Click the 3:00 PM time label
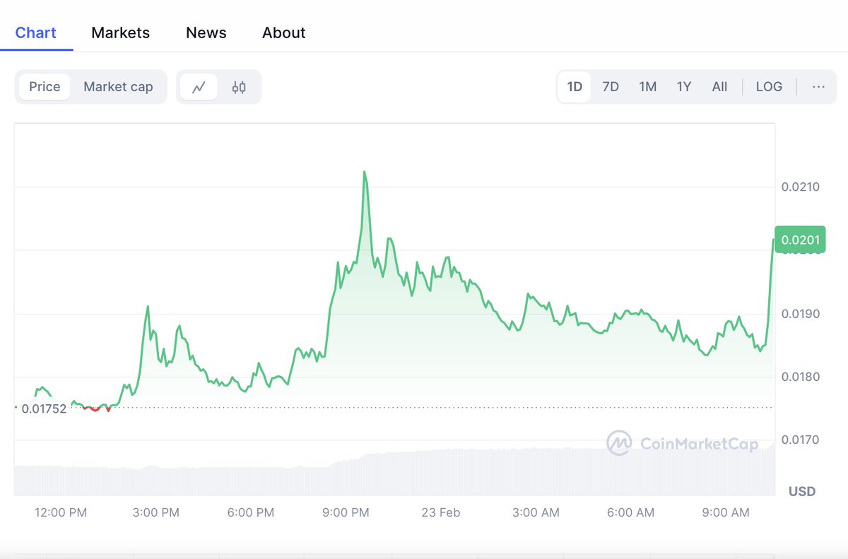The image size is (848, 559). (x=155, y=512)
